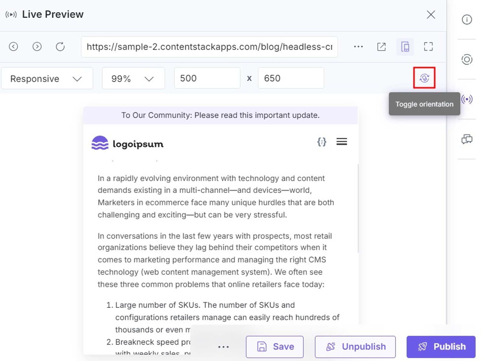Close the Live Preview panel

coord(431,15)
